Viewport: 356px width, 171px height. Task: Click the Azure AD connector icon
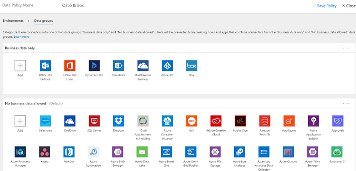(x=167, y=65)
